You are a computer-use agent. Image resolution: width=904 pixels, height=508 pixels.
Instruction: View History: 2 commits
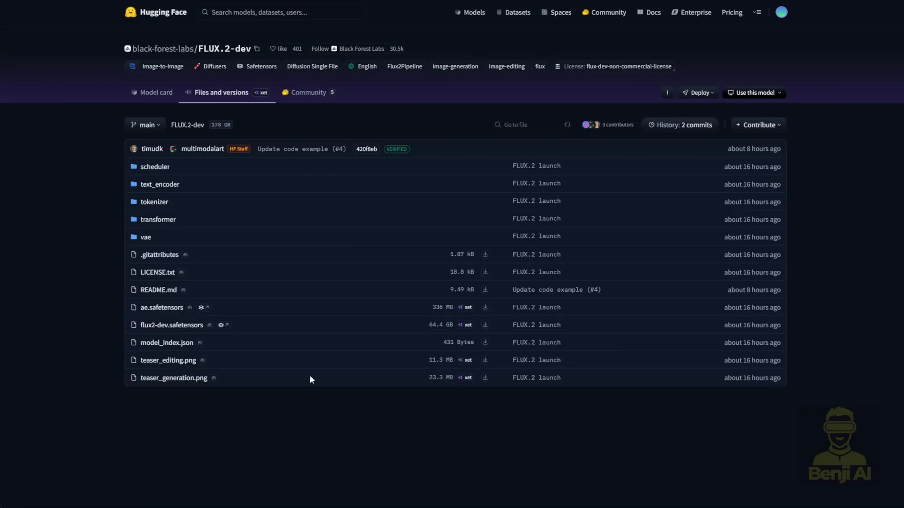pos(680,125)
